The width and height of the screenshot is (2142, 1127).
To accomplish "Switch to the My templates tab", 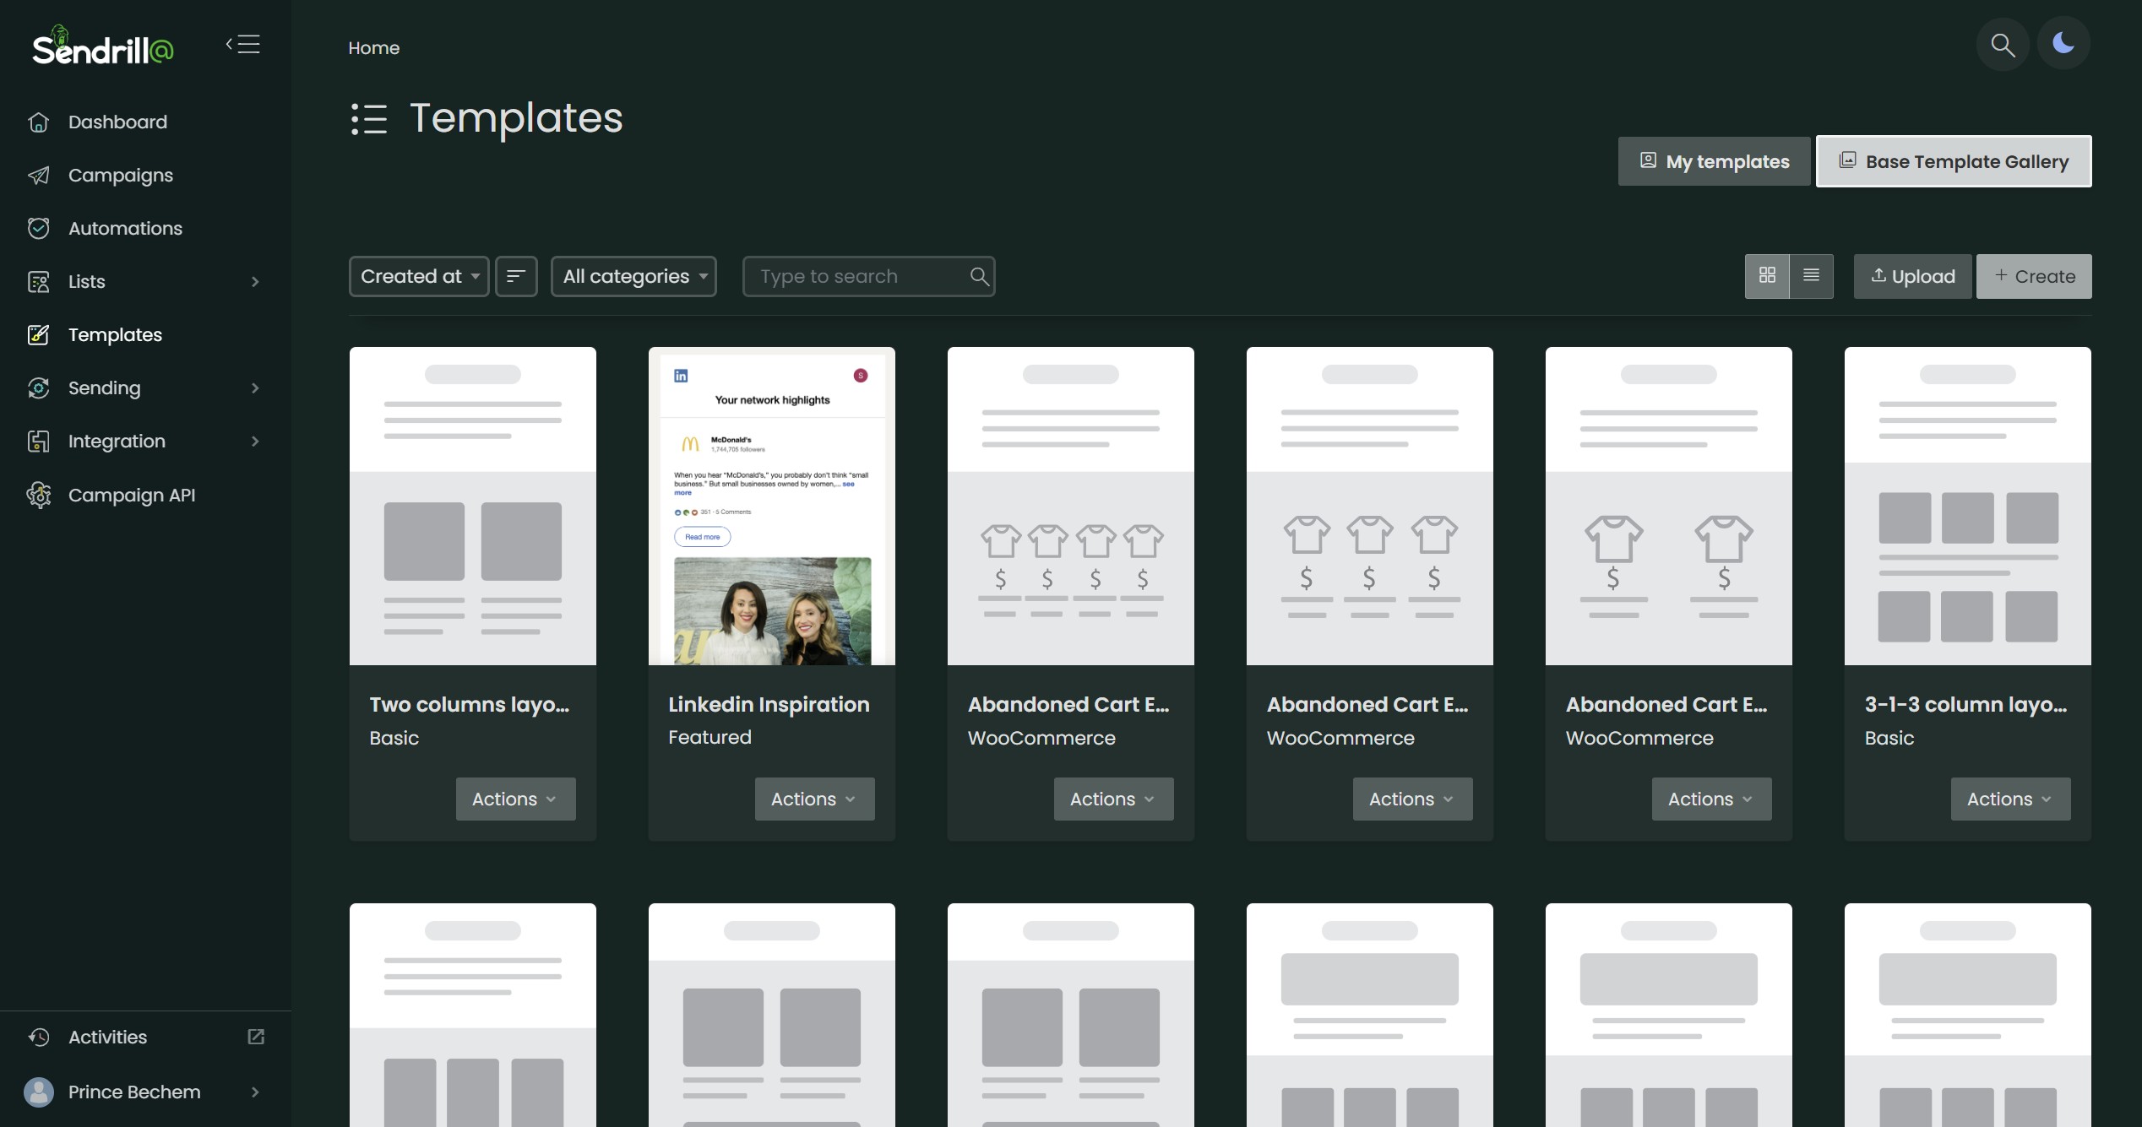I will [1714, 161].
